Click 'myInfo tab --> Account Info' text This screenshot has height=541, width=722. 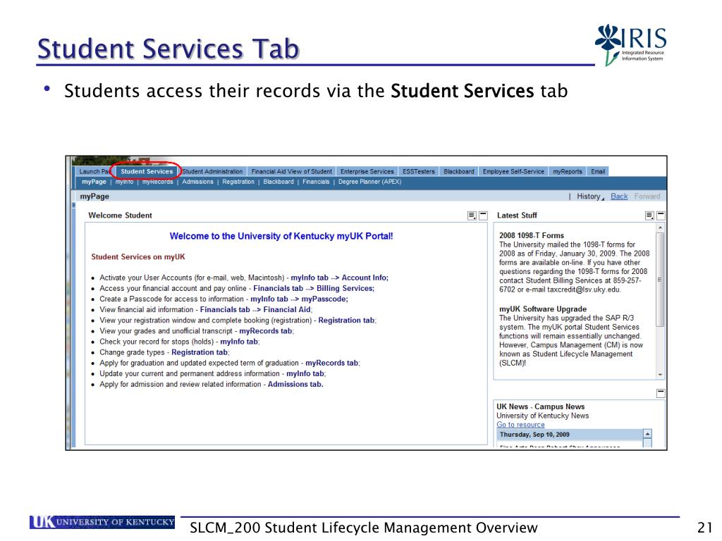pyautogui.click(x=339, y=278)
